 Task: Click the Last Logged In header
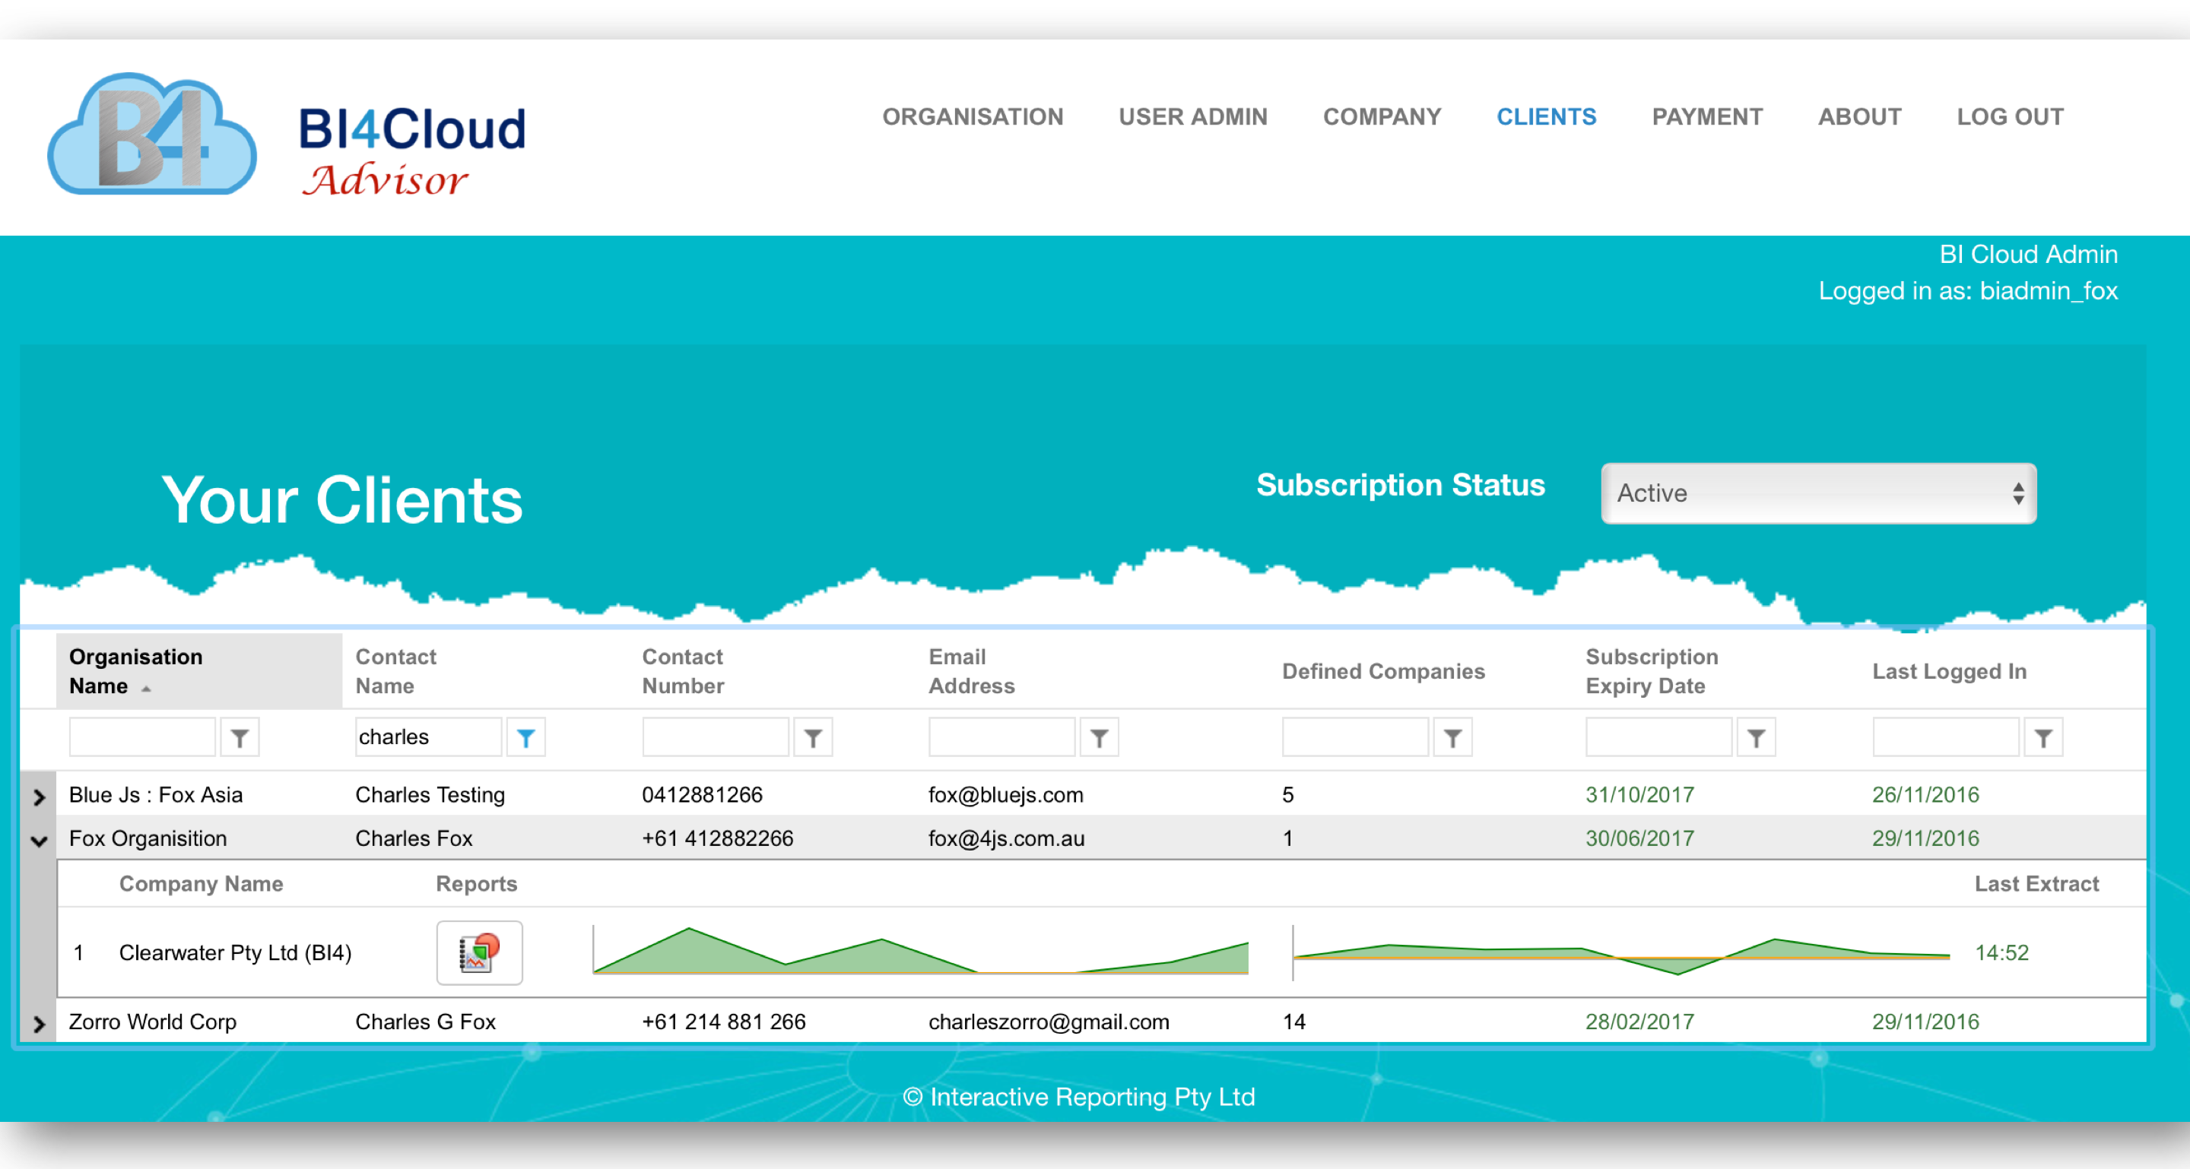[1950, 671]
